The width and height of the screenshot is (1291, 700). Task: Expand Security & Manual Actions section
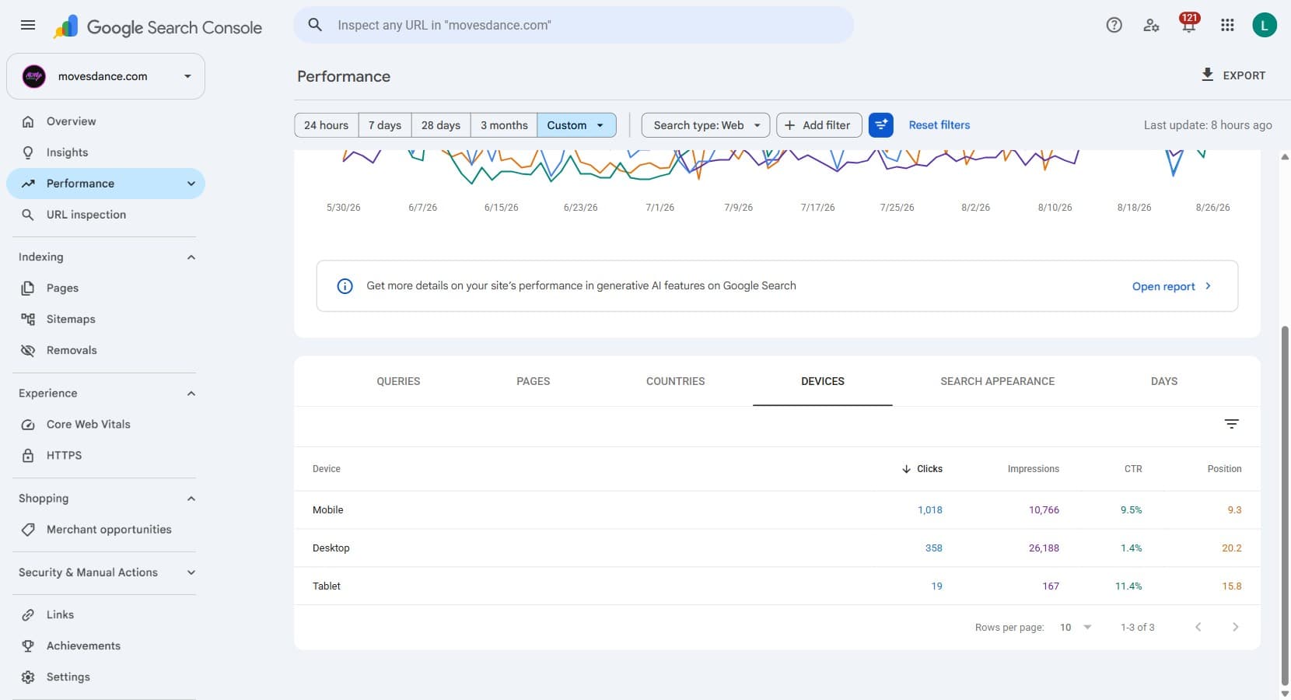pos(191,572)
